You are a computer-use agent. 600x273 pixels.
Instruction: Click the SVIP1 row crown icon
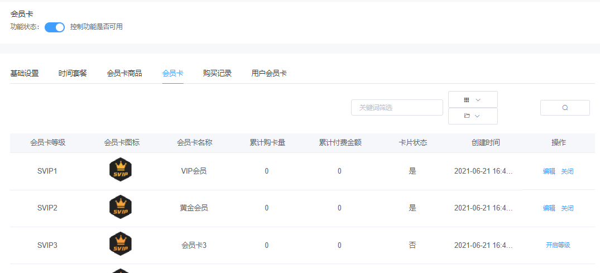point(121,169)
